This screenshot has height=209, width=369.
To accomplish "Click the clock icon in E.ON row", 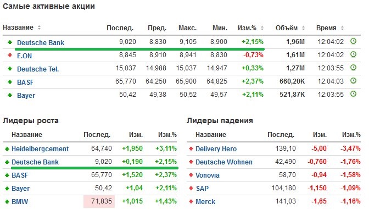I will (x=353, y=54).
